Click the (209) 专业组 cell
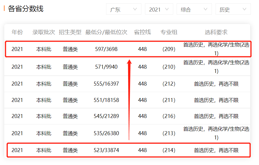Viewport: 259px width, 165px height. pos(169,49)
